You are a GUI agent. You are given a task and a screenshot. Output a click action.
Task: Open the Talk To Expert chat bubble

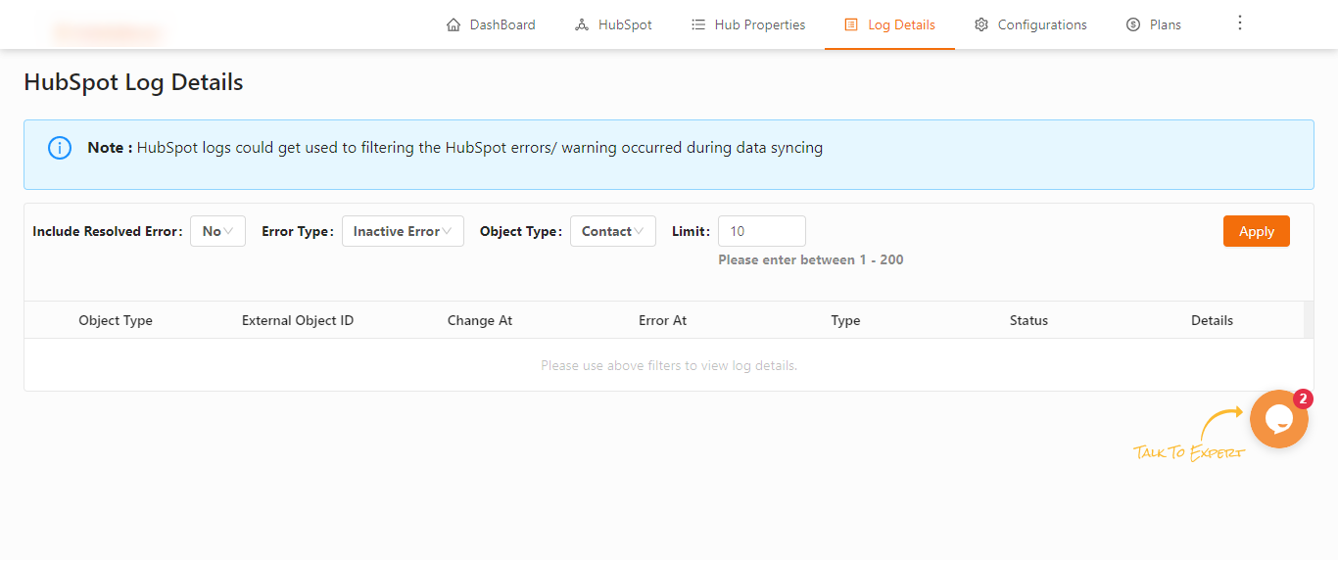(x=1279, y=419)
